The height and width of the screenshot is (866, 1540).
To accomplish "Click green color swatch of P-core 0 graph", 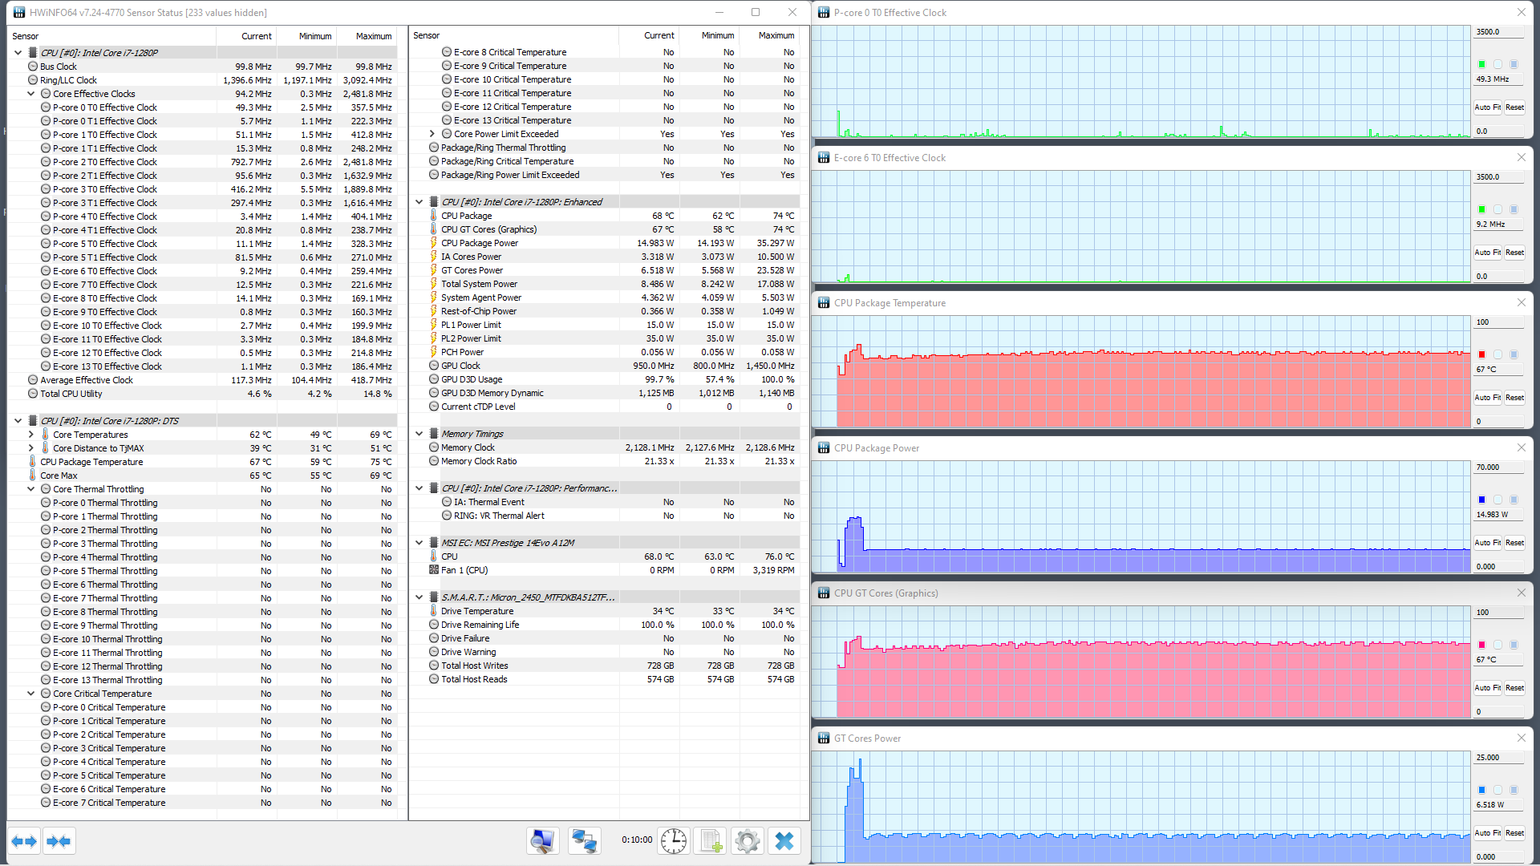I will click(1481, 64).
